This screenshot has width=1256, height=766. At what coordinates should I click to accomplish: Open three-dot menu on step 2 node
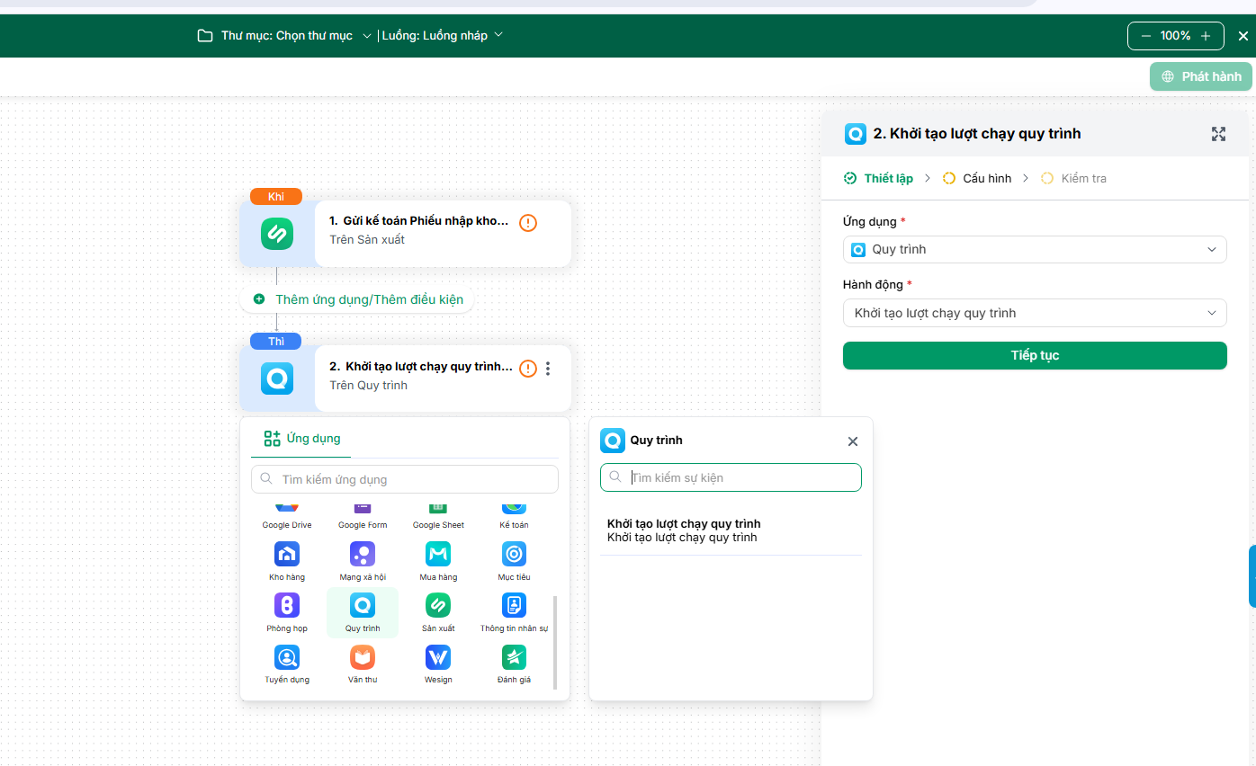[x=548, y=369]
